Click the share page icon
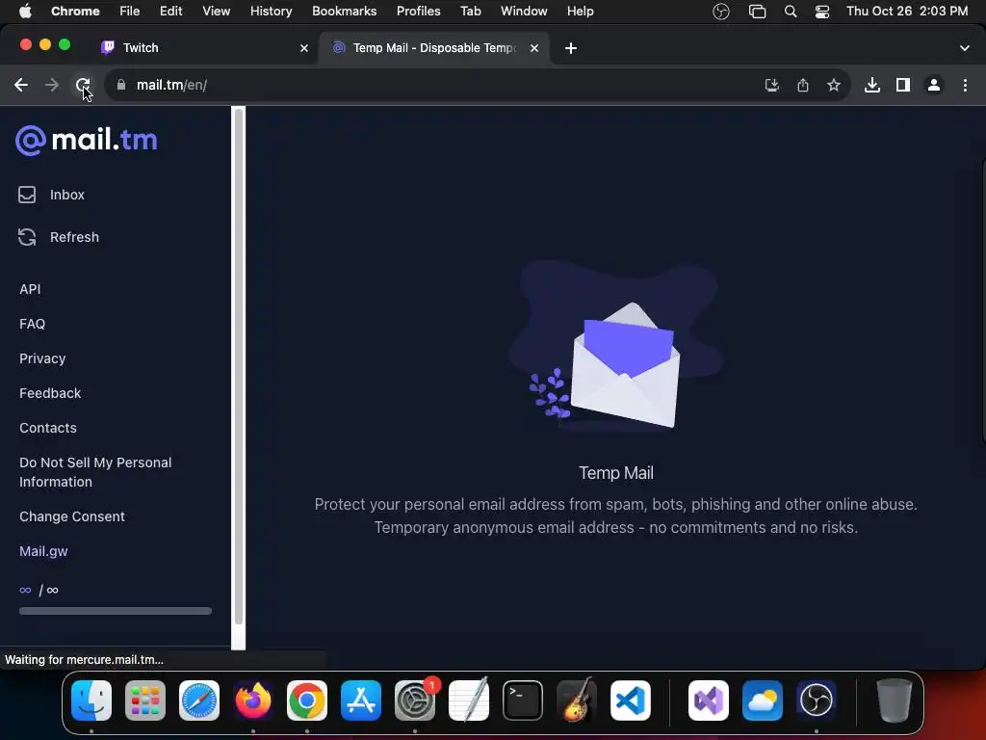 coord(803,85)
